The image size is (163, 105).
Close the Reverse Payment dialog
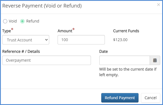[x=159, y=4]
